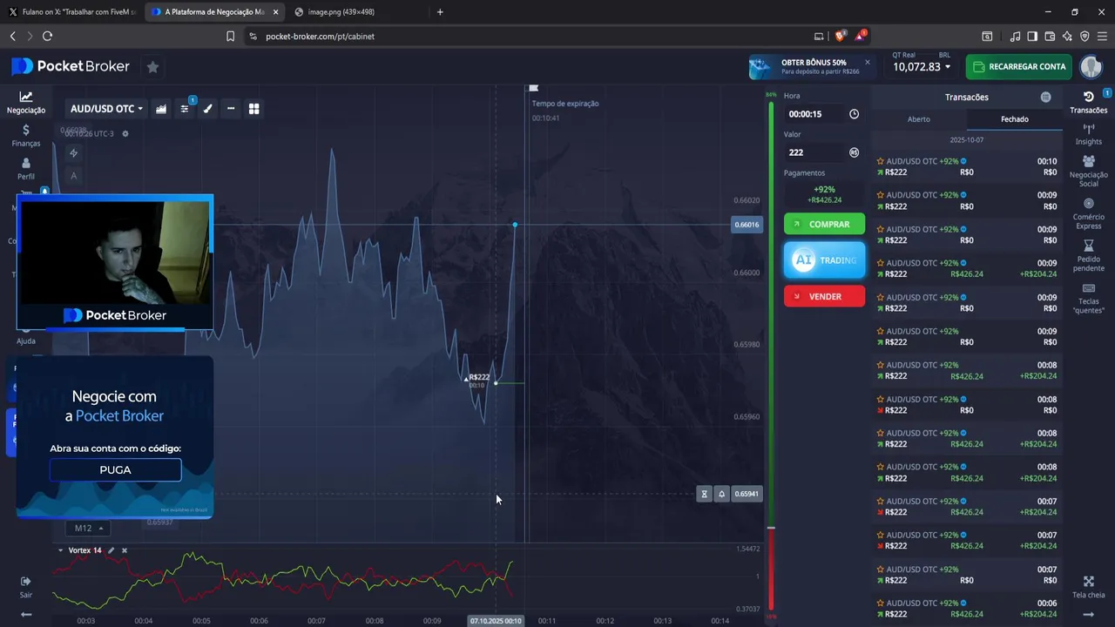Go to the Perfil sidebar item
This screenshot has width=1115, height=627.
[26, 169]
